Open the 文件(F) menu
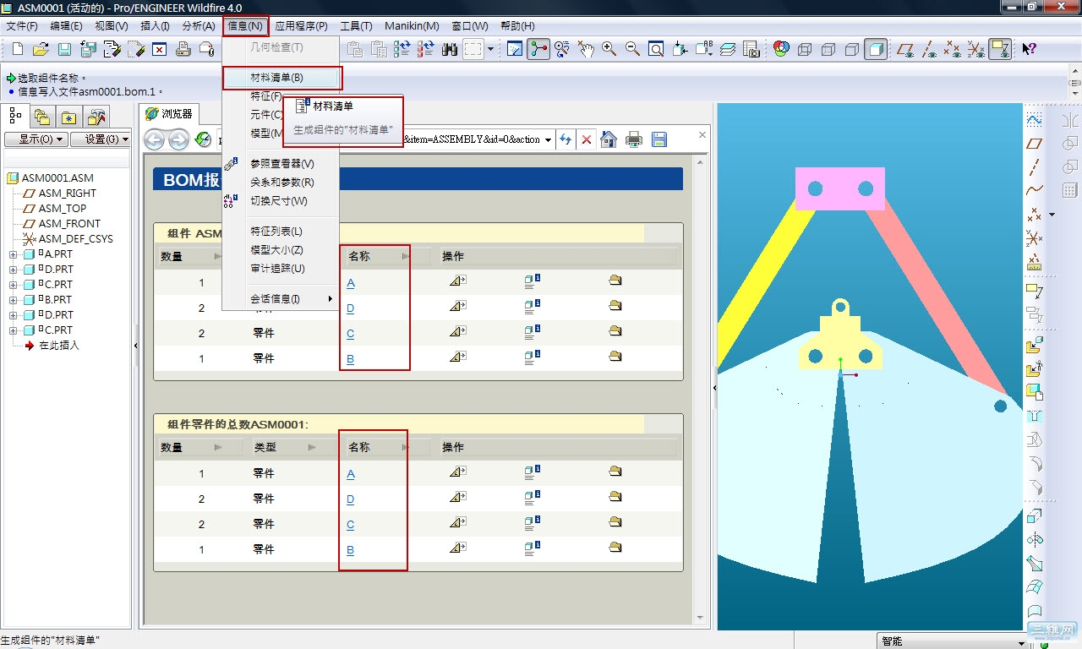1082x649 pixels. 21,26
